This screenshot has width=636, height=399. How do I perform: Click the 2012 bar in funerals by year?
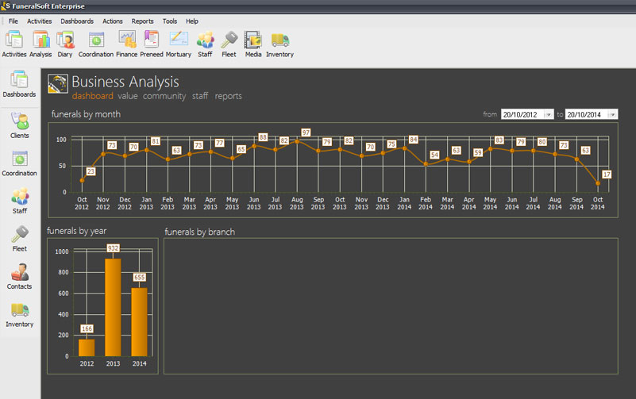pyautogui.click(x=87, y=347)
